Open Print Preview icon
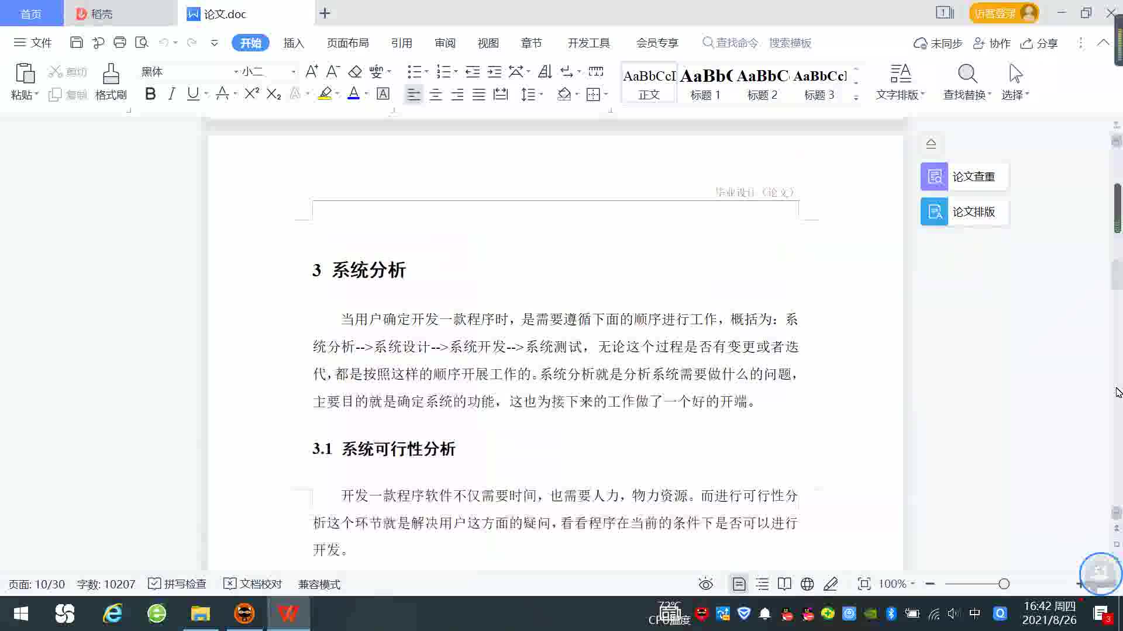 tap(142, 43)
